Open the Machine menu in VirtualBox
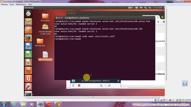191x107 pixels. coord(4,4)
